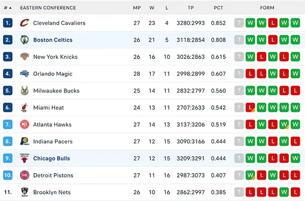Click the TP column header
The image size is (305, 201).
click(x=191, y=8)
